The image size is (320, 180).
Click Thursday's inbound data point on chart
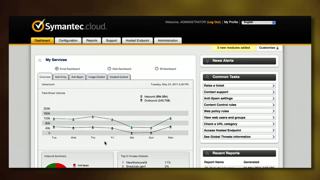[93, 116]
